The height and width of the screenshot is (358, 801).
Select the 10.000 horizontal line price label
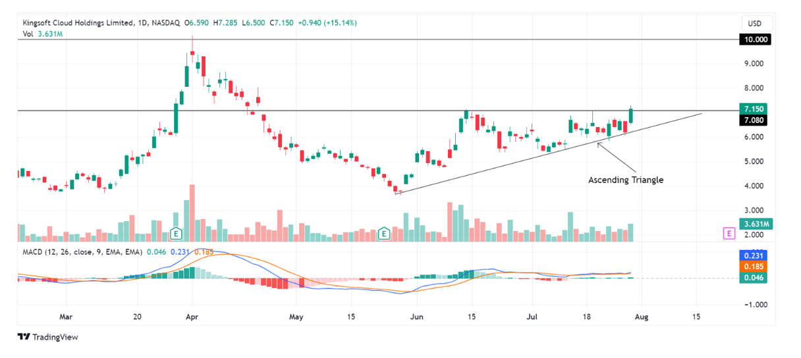pos(755,39)
